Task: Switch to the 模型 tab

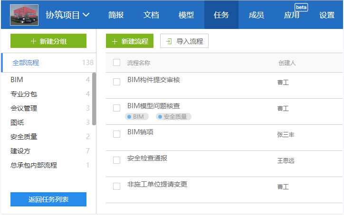Action: point(186,15)
